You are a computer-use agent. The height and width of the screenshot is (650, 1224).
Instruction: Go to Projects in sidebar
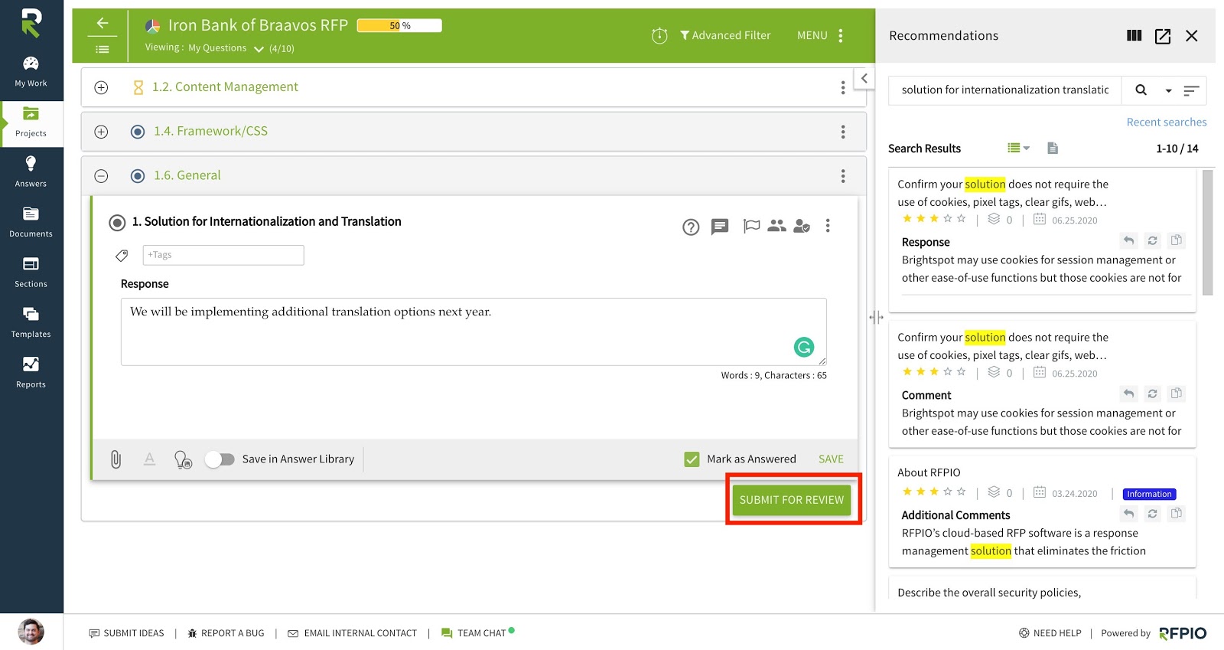(x=31, y=122)
